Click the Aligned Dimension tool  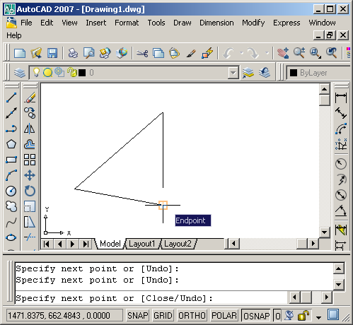pyautogui.click(x=341, y=113)
